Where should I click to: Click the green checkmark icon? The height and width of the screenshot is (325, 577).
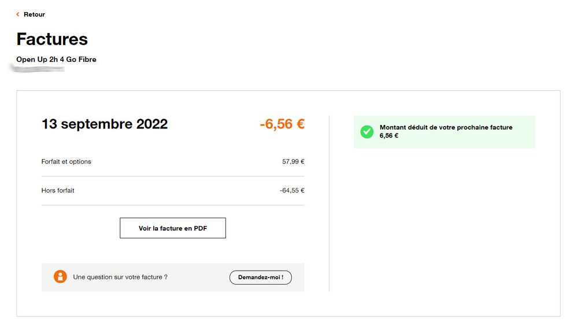(367, 132)
